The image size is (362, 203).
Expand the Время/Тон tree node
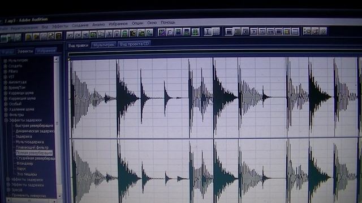tap(6, 88)
